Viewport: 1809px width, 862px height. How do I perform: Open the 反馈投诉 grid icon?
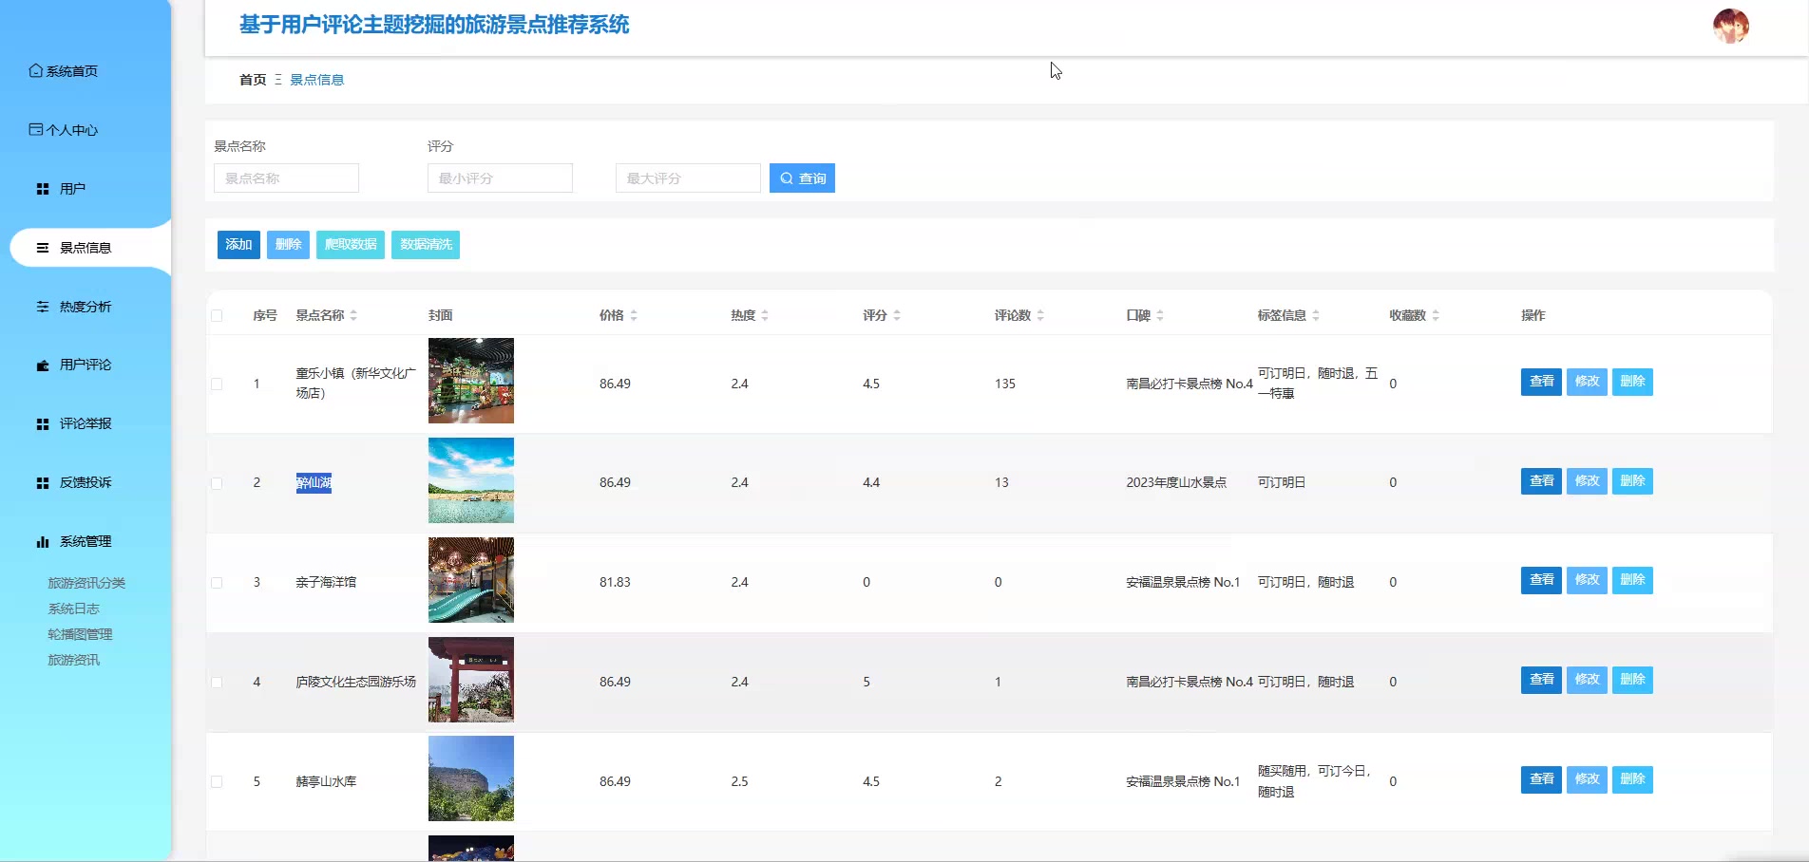click(43, 482)
